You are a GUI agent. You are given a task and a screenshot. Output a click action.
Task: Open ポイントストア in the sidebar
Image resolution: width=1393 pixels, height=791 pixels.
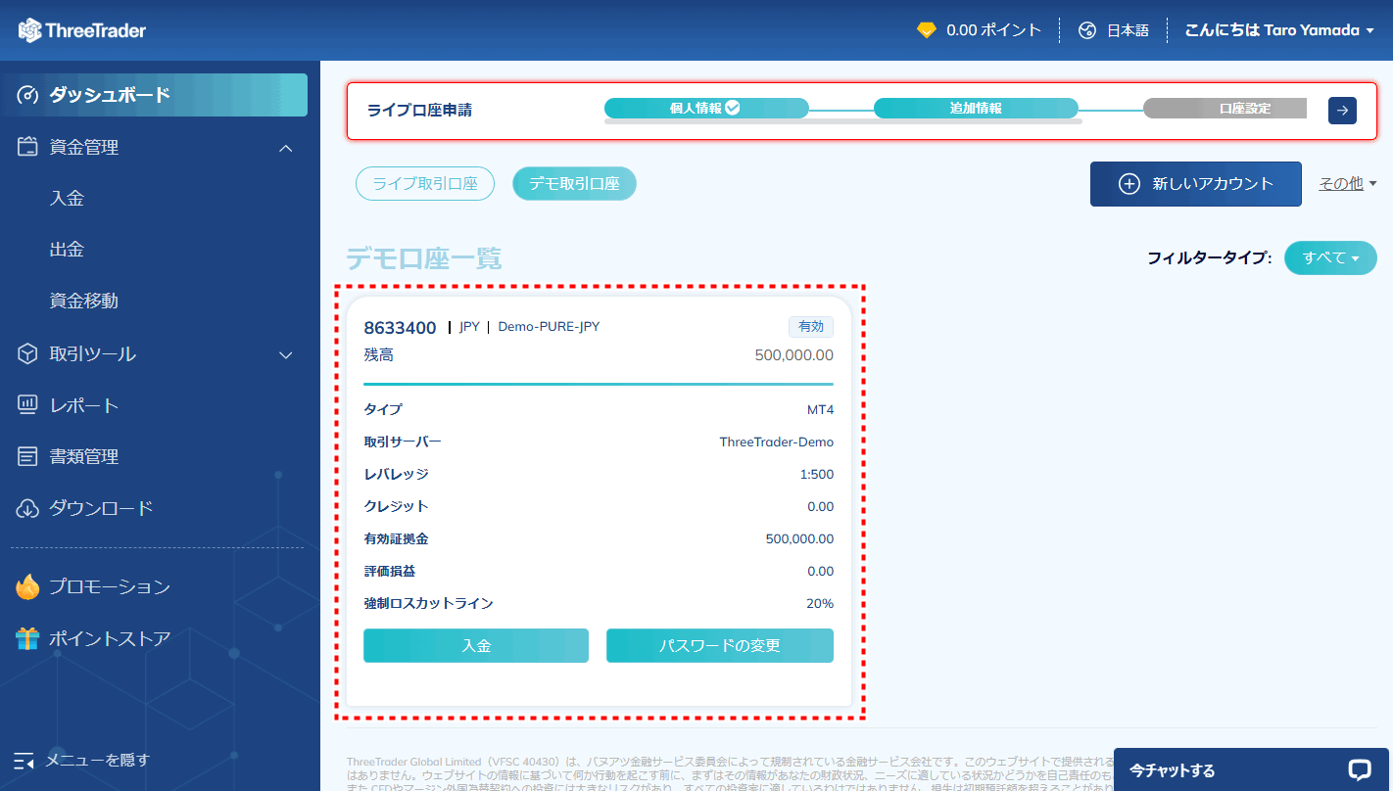[x=110, y=639]
